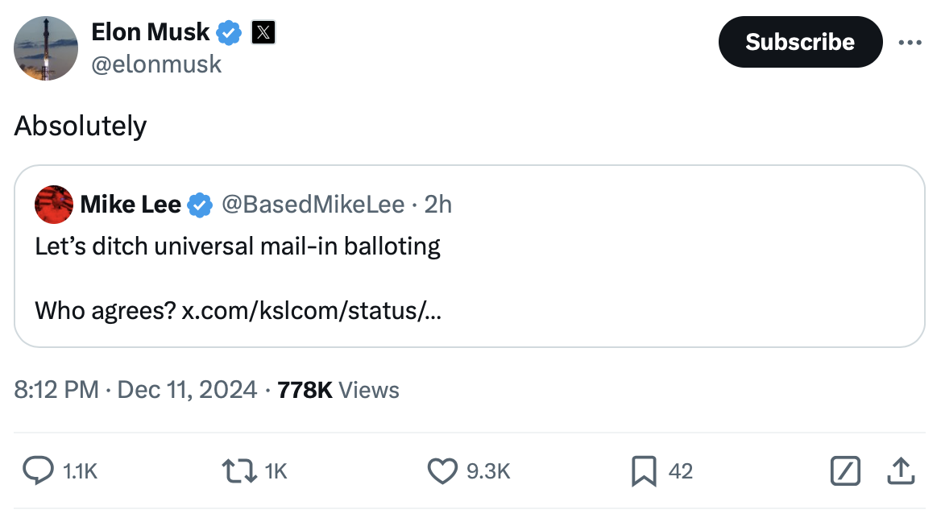Open the Grok slash-square icon
The height and width of the screenshot is (522, 941).
[845, 471]
